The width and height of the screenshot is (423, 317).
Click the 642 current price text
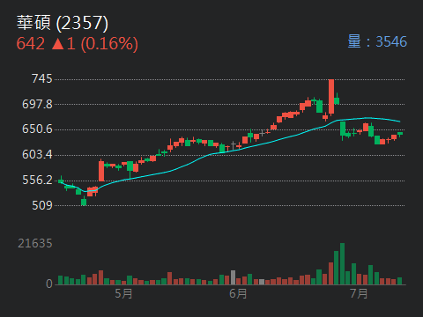point(31,44)
